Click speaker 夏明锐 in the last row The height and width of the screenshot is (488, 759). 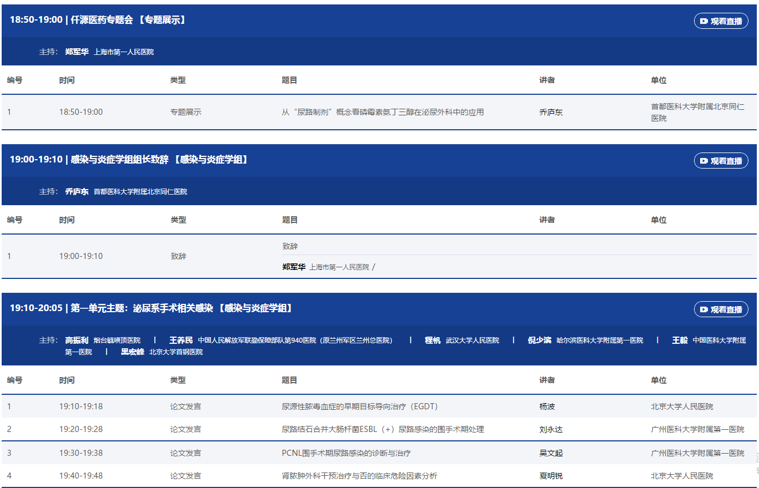click(x=551, y=476)
